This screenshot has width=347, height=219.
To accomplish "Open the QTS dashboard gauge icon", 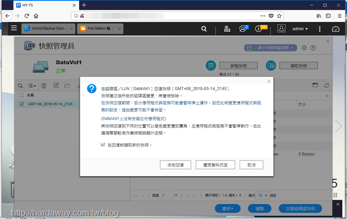I will click(x=336, y=29).
